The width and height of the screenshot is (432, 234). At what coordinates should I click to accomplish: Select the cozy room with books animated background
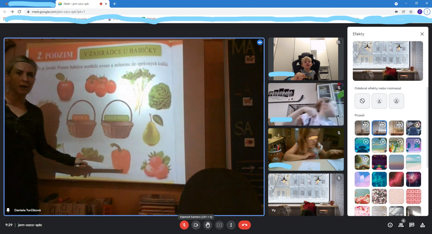tap(362, 128)
